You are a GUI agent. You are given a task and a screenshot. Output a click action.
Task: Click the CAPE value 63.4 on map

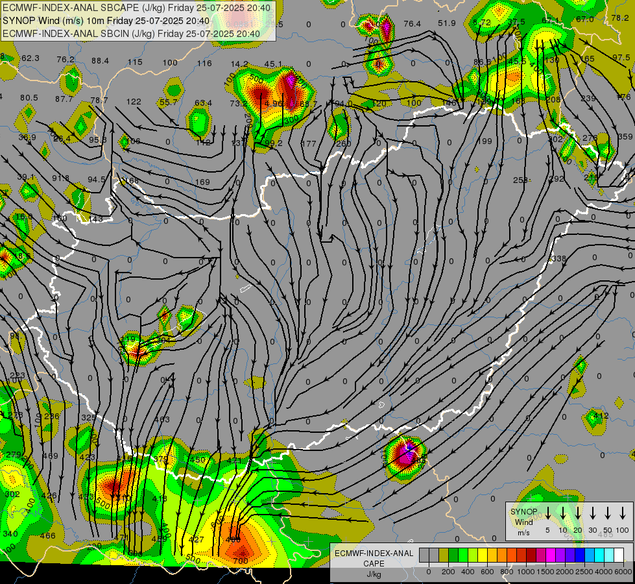[x=203, y=103]
